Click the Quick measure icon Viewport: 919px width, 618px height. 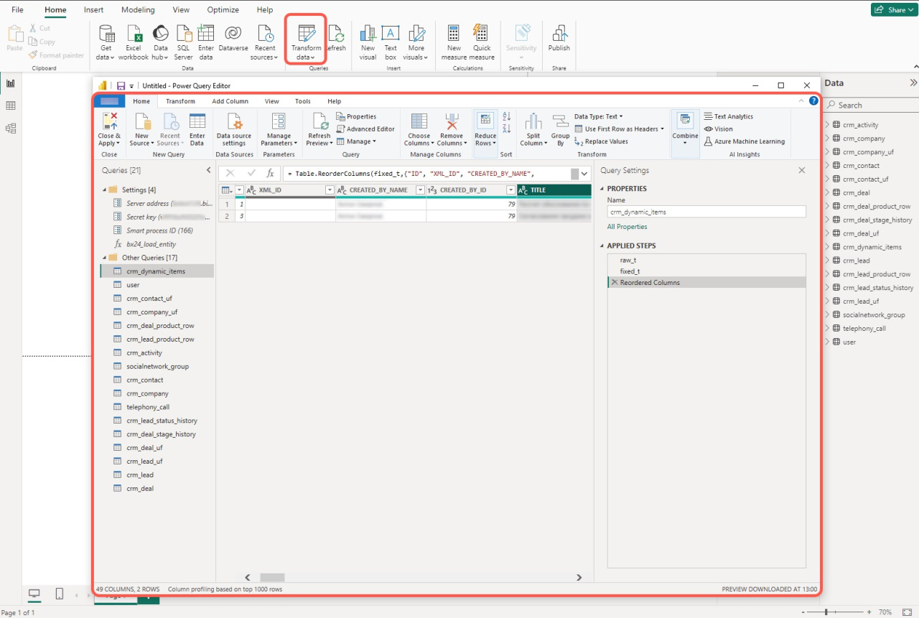coord(482,35)
